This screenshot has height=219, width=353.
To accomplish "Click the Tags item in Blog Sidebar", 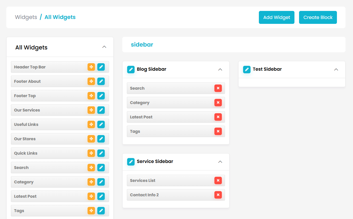I will pyautogui.click(x=169, y=131).
